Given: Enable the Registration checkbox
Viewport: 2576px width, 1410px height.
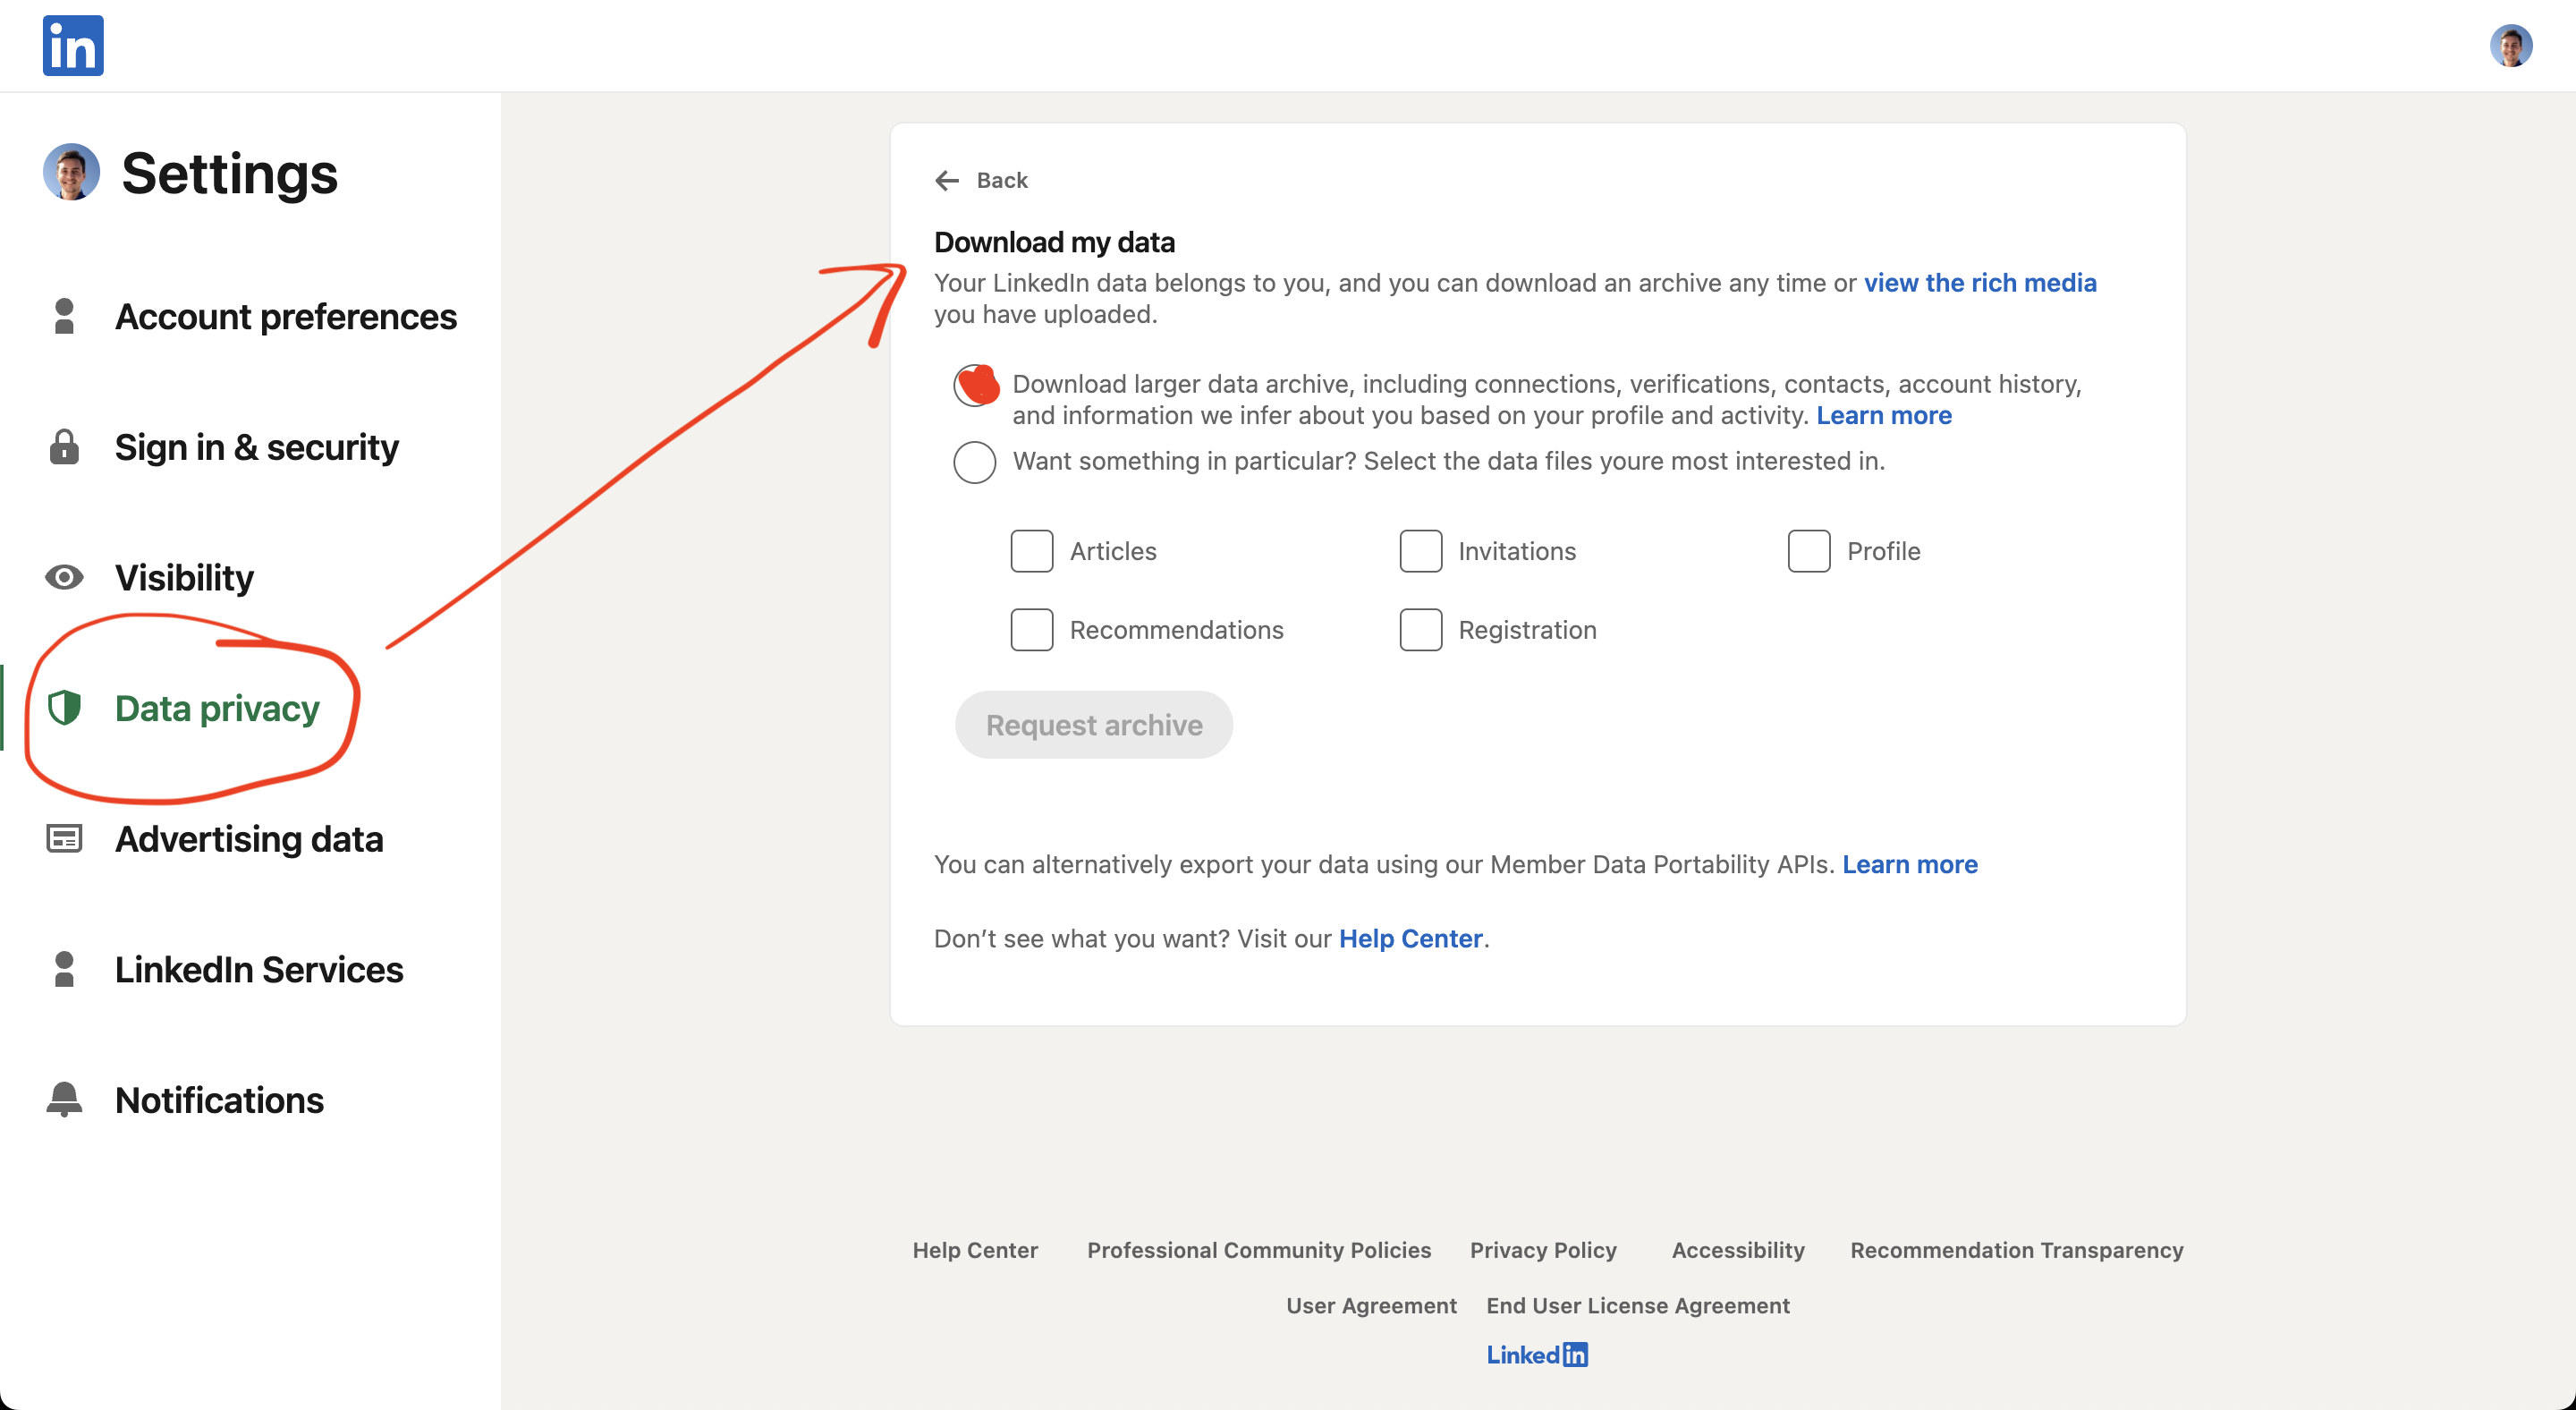Looking at the screenshot, I should (1420, 630).
